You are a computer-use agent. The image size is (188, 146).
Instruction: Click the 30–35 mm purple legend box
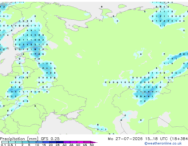click(67, 142)
